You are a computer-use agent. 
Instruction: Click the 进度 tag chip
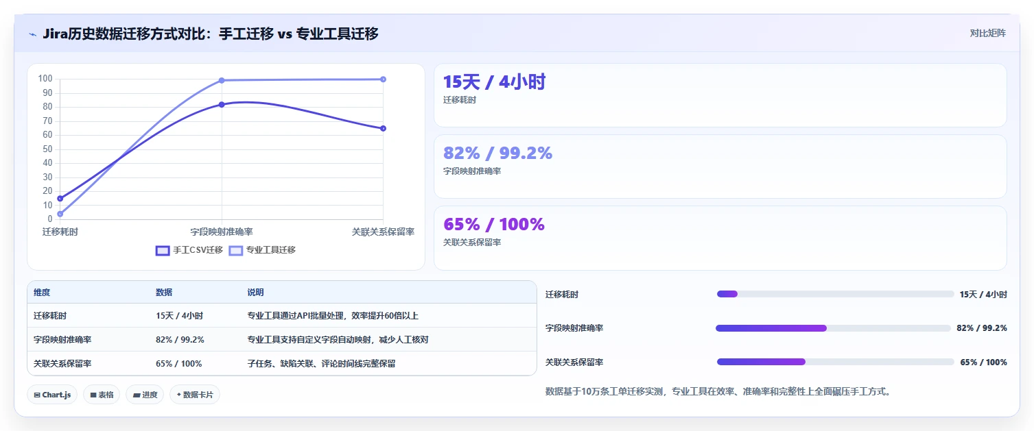(x=145, y=395)
